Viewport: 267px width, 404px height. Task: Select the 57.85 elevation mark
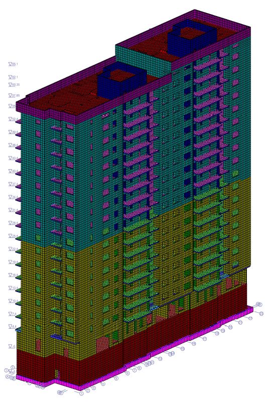(x=14, y=95)
